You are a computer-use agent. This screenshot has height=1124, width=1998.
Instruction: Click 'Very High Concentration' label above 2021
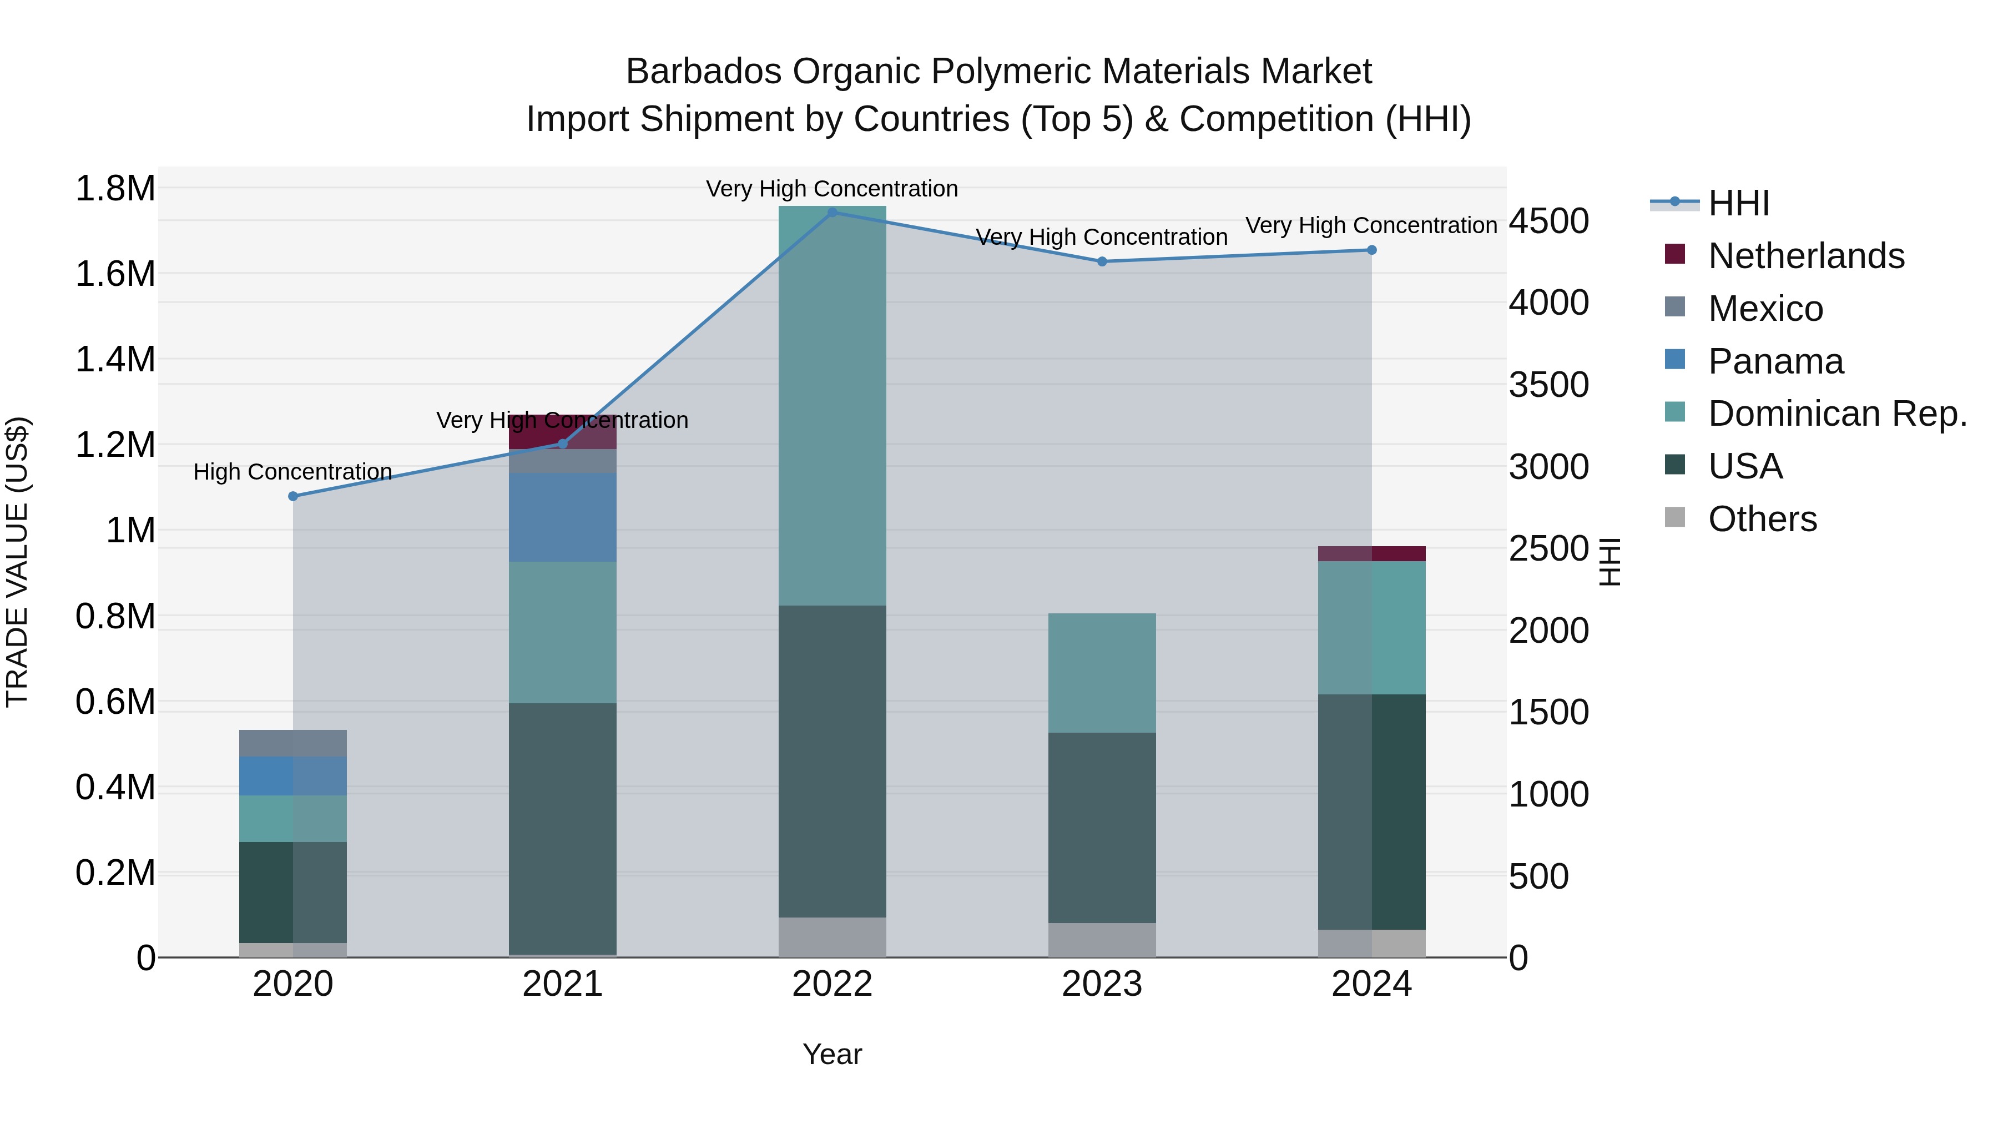562,420
